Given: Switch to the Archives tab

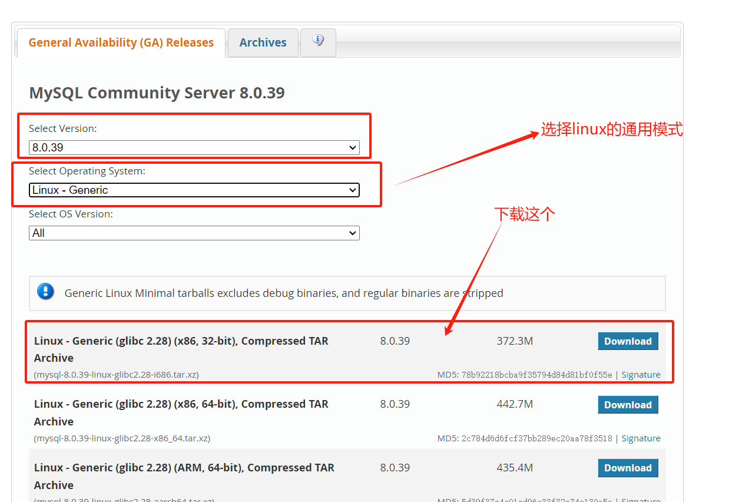Looking at the screenshot, I should [263, 42].
